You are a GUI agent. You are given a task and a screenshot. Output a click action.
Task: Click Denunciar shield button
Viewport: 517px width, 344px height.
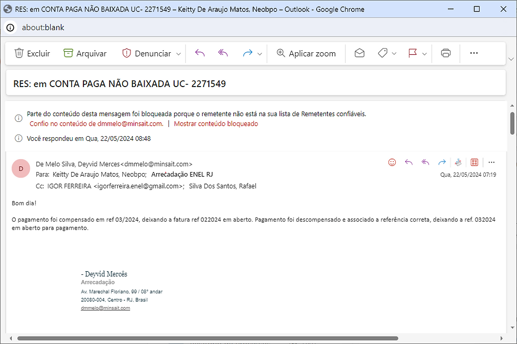pos(147,53)
